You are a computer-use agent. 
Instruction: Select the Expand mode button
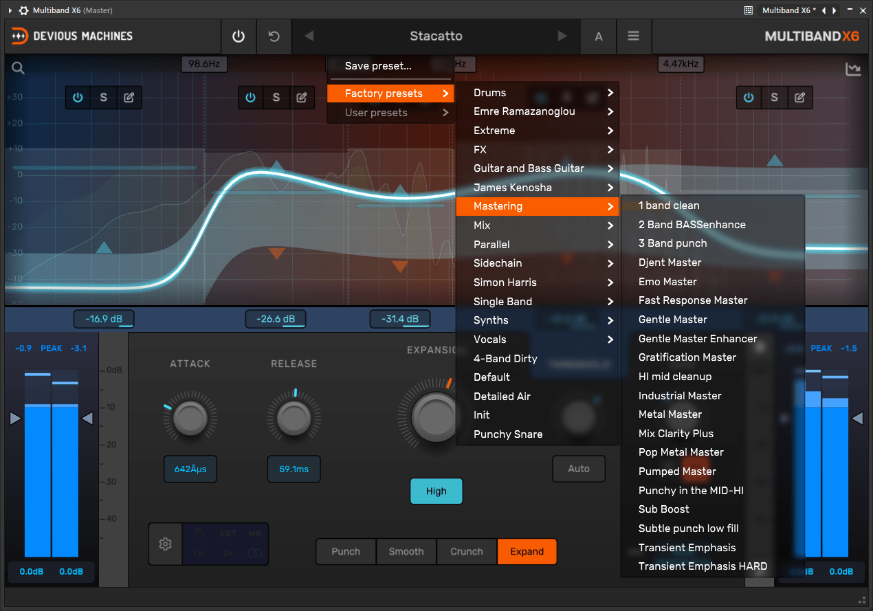coord(527,551)
